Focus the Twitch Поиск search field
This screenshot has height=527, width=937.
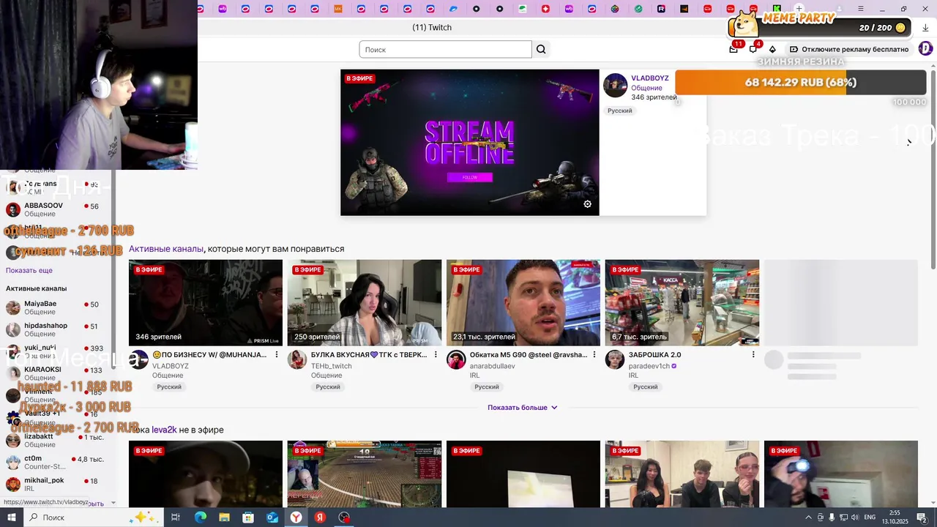(x=445, y=50)
